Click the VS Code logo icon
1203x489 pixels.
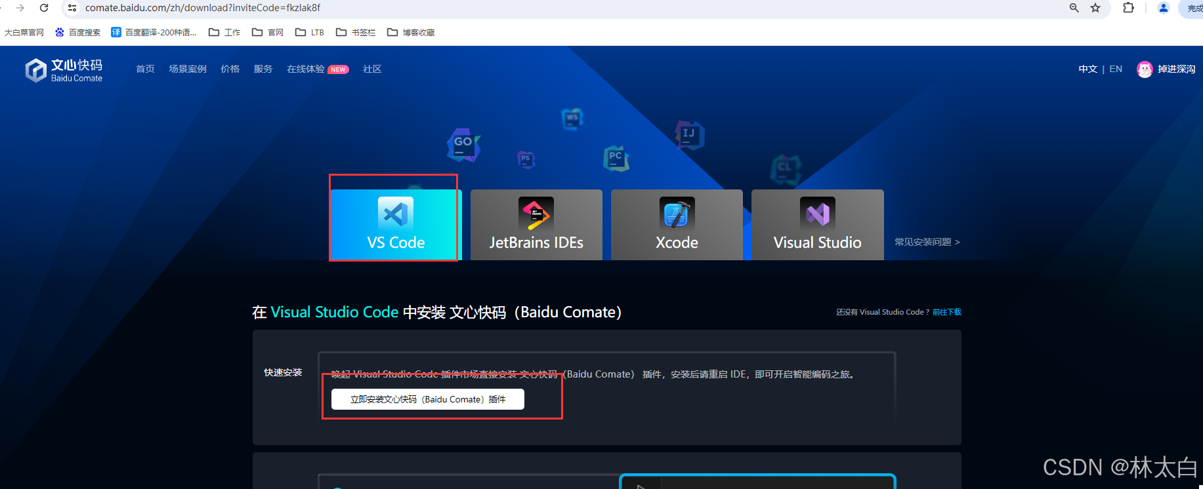[x=396, y=214]
